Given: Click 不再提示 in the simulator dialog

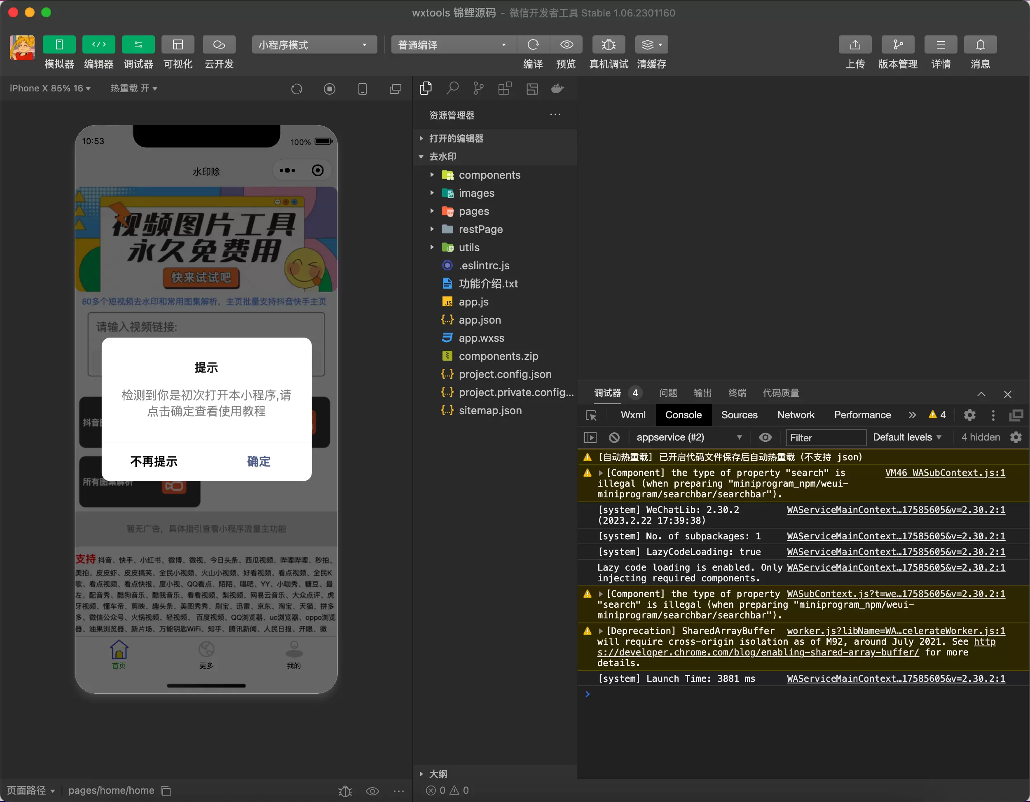Looking at the screenshot, I should coord(154,462).
